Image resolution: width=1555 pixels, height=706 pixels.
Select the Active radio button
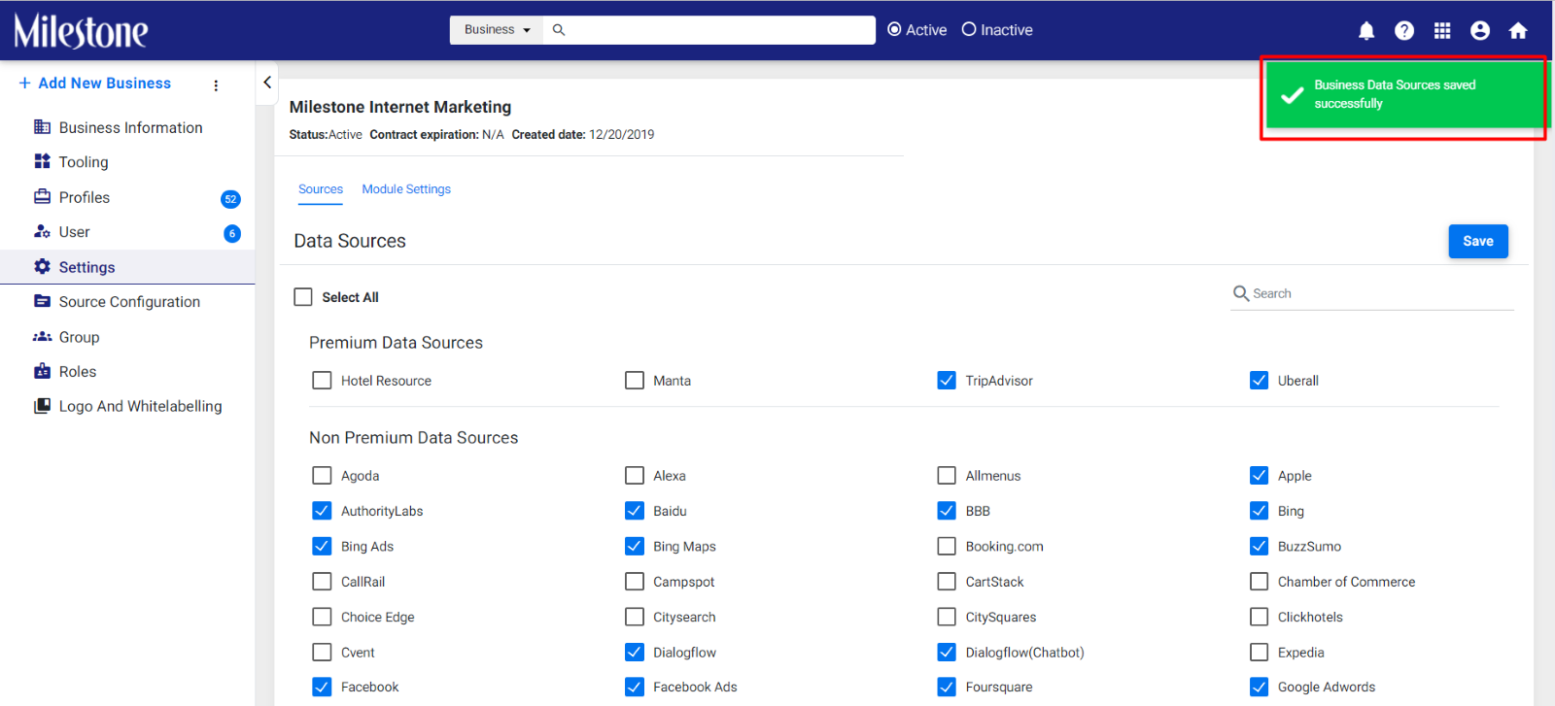[x=894, y=30]
